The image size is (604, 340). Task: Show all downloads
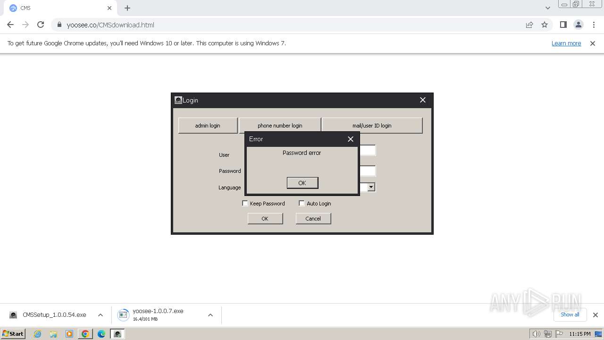(570, 314)
